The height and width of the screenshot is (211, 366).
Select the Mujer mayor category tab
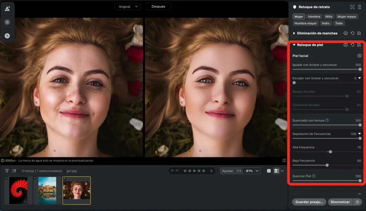[347, 16]
